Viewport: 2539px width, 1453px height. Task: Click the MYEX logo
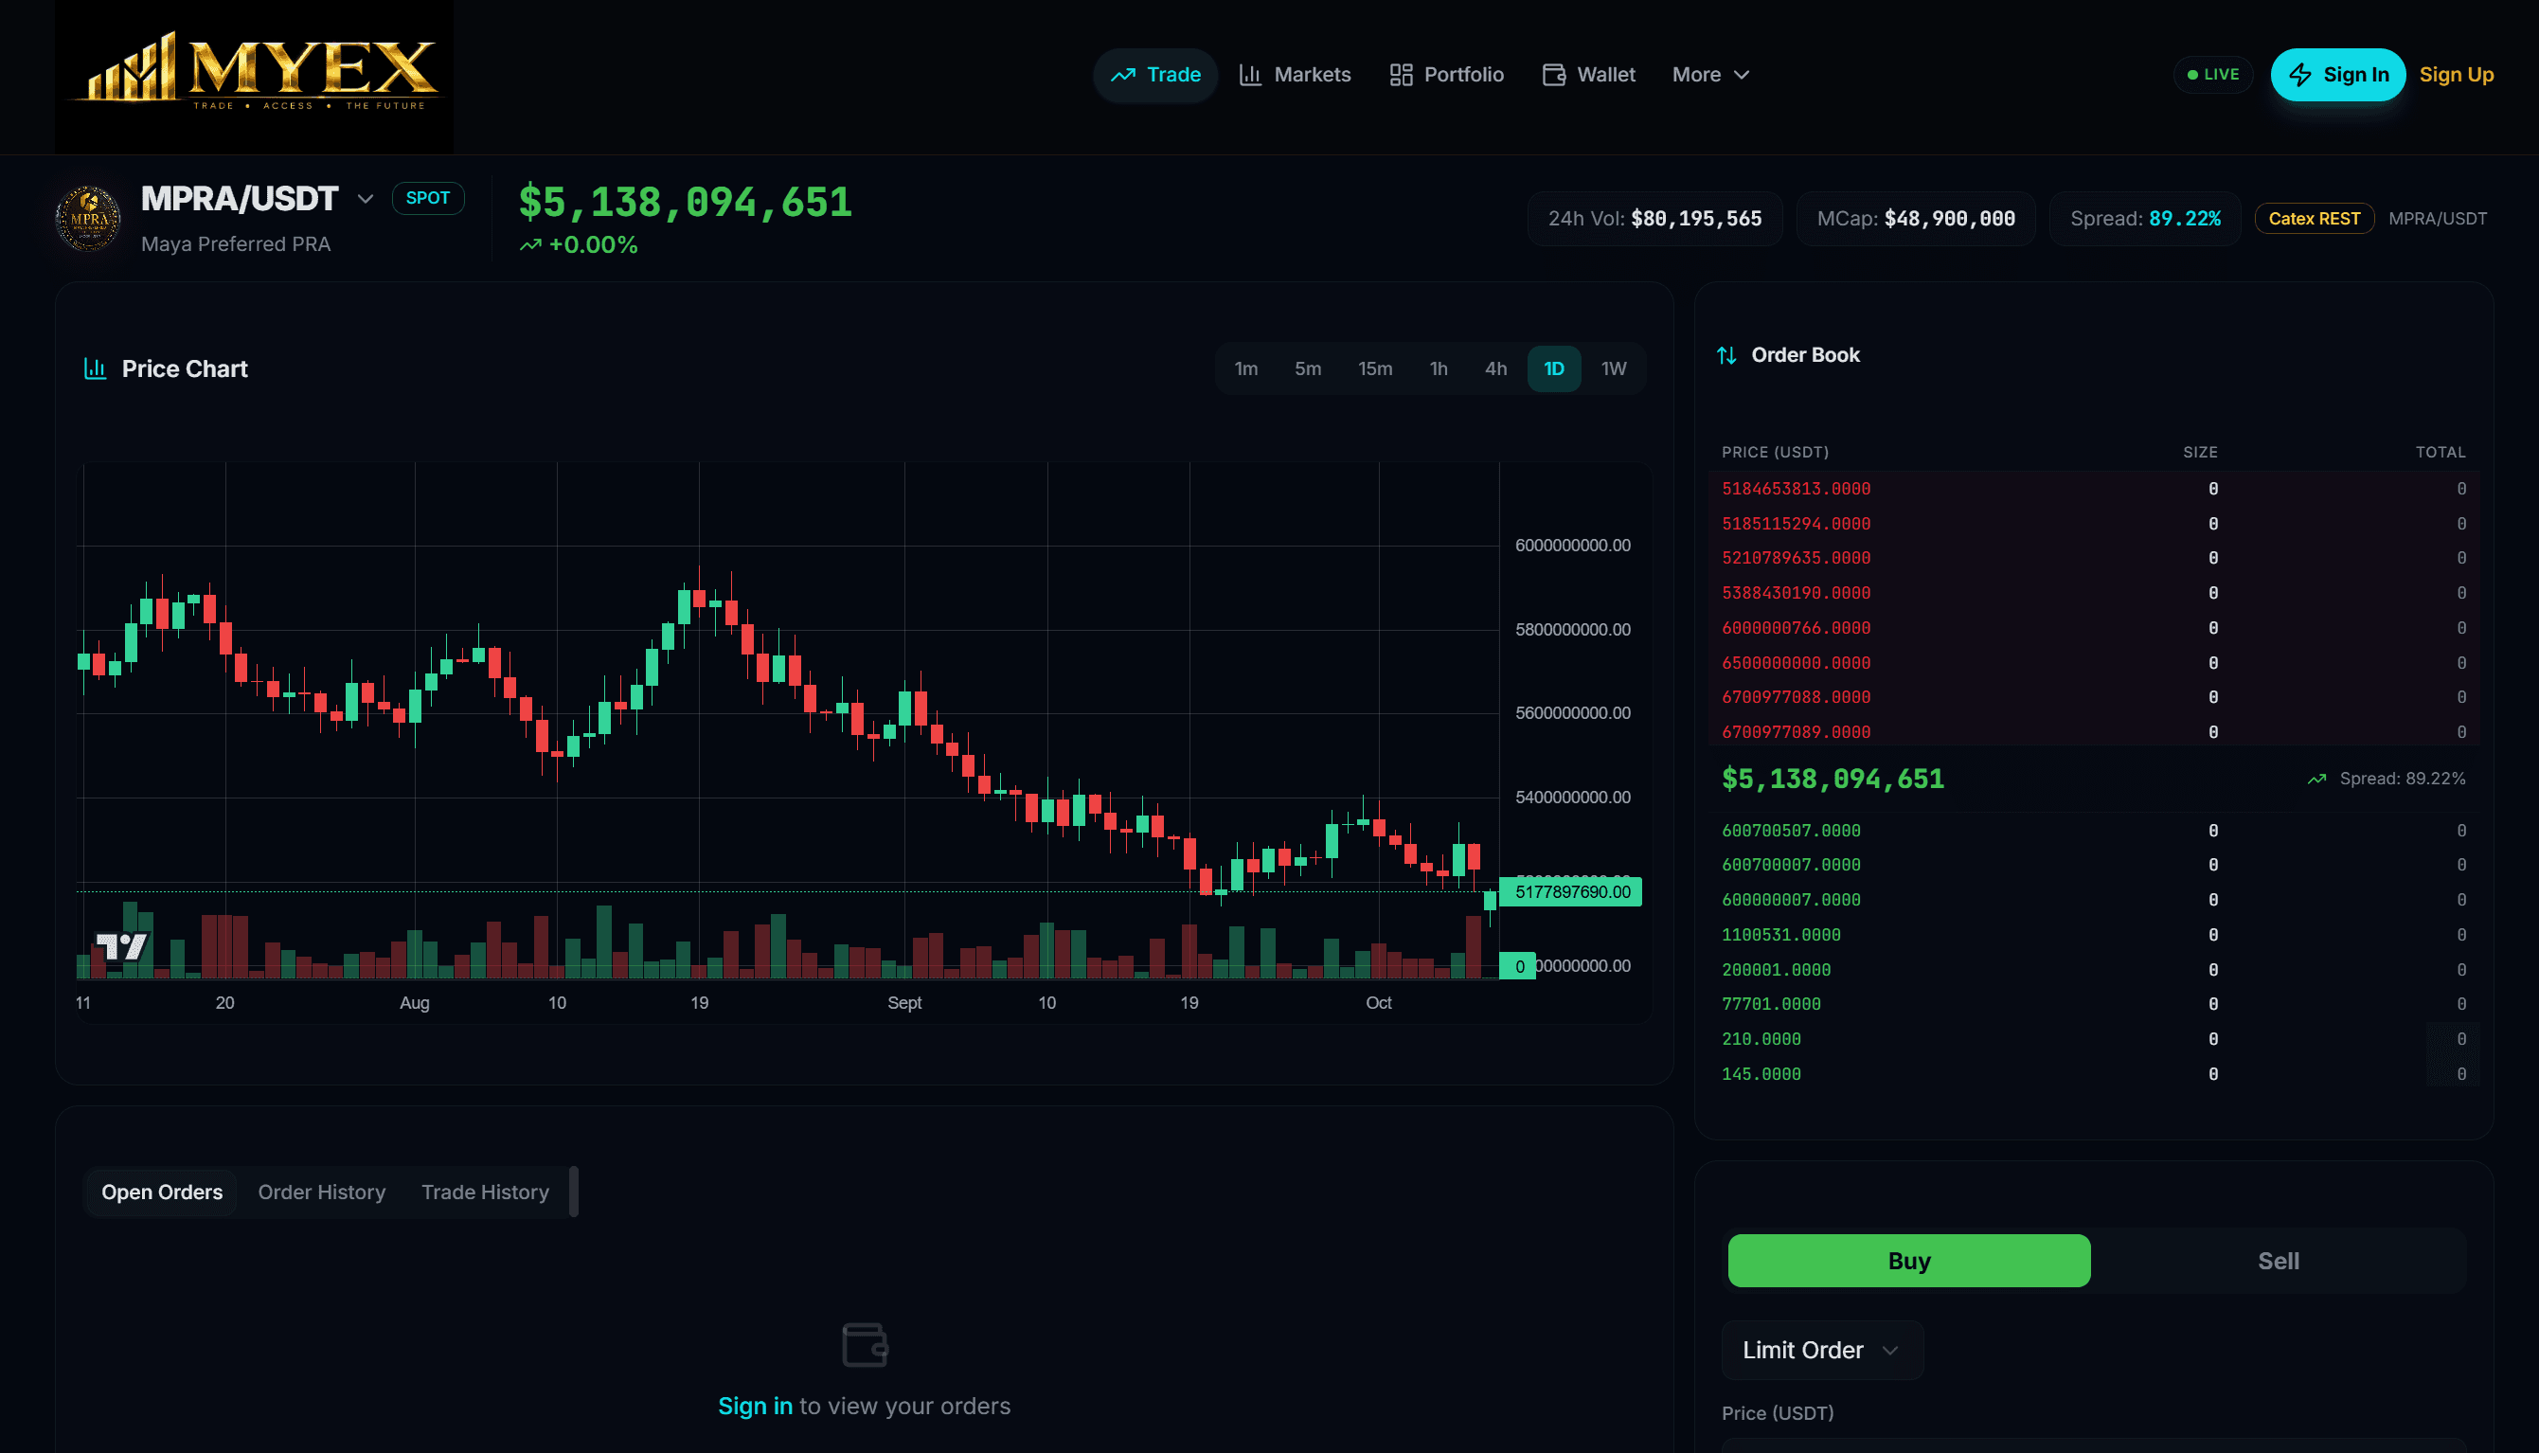(254, 77)
